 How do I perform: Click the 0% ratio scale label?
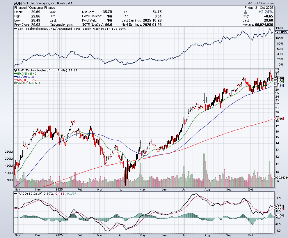click(x=281, y=65)
